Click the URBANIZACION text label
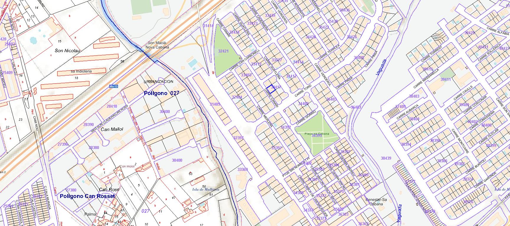Viewport: 510px width, 226px height. 158,81
